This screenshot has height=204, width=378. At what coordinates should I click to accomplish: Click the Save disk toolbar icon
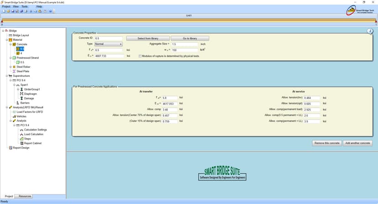(x=13, y=11)
